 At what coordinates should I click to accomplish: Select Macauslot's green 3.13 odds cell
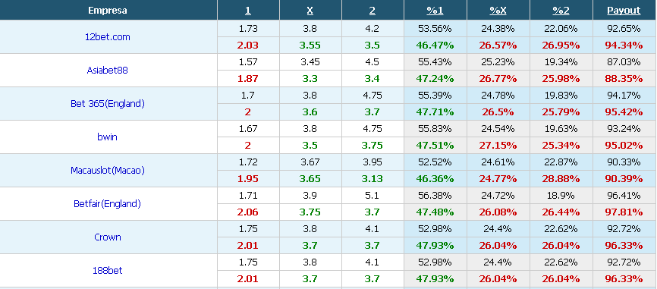click(x=372, y=179)
